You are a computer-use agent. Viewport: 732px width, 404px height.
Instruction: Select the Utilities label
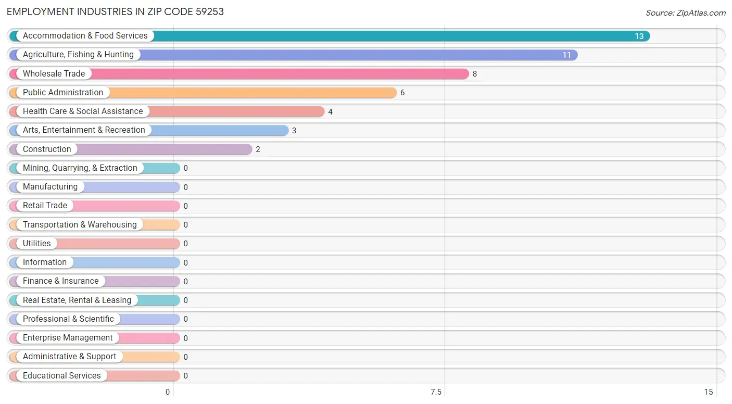click(37, 244)
